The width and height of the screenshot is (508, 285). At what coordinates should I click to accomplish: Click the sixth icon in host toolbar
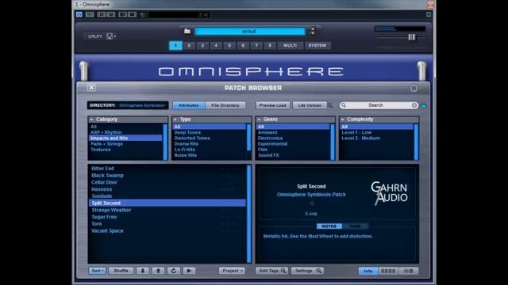click(x=133, y=14)
